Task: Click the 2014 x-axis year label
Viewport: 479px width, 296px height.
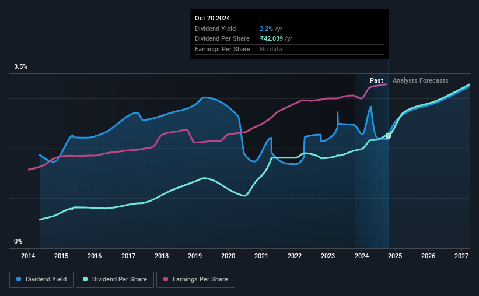Action: click(x=28, y=256)
